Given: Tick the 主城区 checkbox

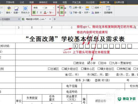Looking at the screenshot, I should (49, 69).
